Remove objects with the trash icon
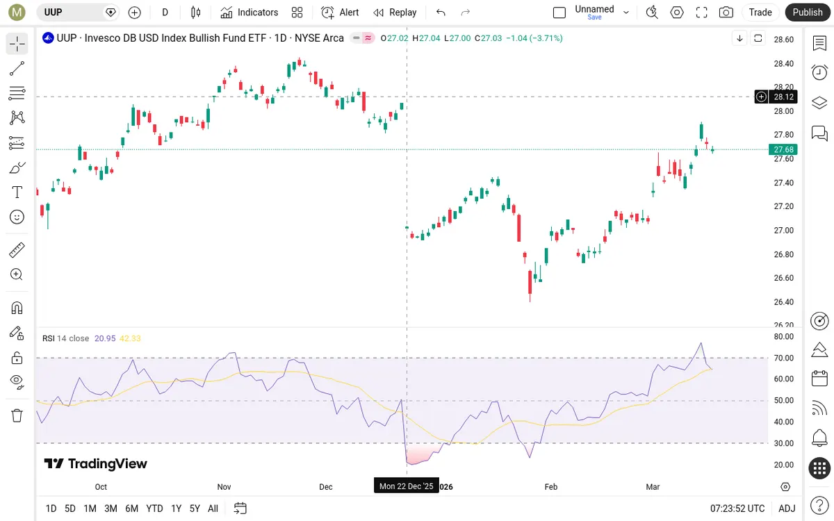834x521 pixels. 17,415
